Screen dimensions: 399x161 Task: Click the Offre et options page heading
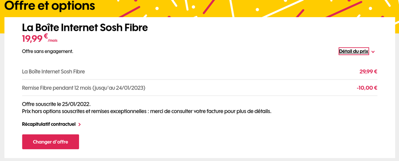click(50, 6)
